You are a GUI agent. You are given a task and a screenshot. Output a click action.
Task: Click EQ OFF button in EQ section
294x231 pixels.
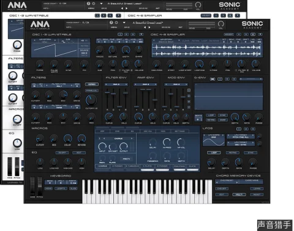tap(62, 153)
